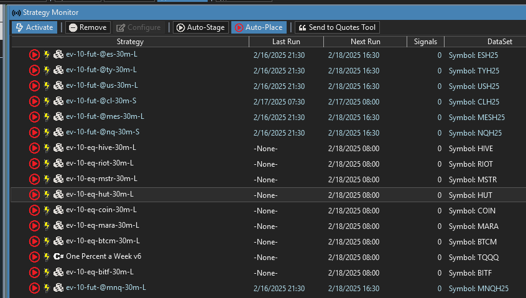This screenshot has width=526, height=298.
Task: Click the blocks icon next to ev-10-fut-@us-30m-L
Action: [58, 86]
